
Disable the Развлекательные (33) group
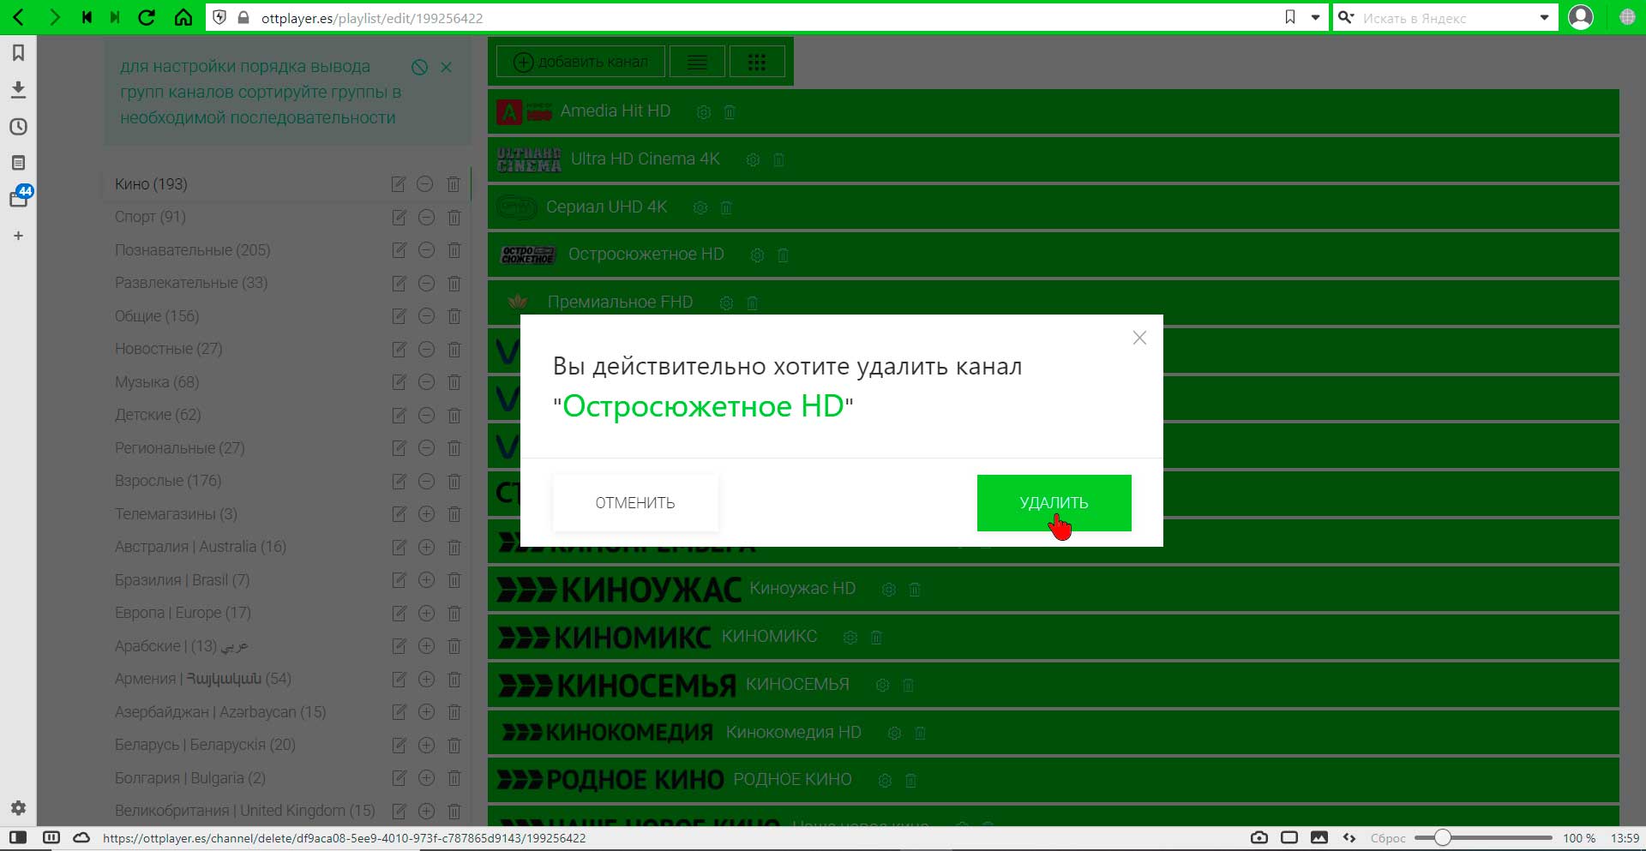click(x=426, y=284)
